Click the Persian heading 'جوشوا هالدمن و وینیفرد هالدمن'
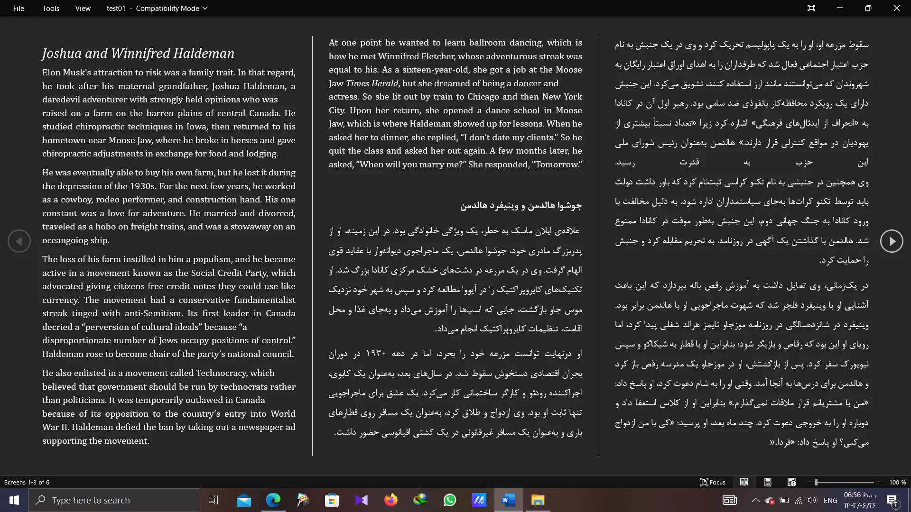This screenshot has width=911, height=512. [x=521, y=206]
